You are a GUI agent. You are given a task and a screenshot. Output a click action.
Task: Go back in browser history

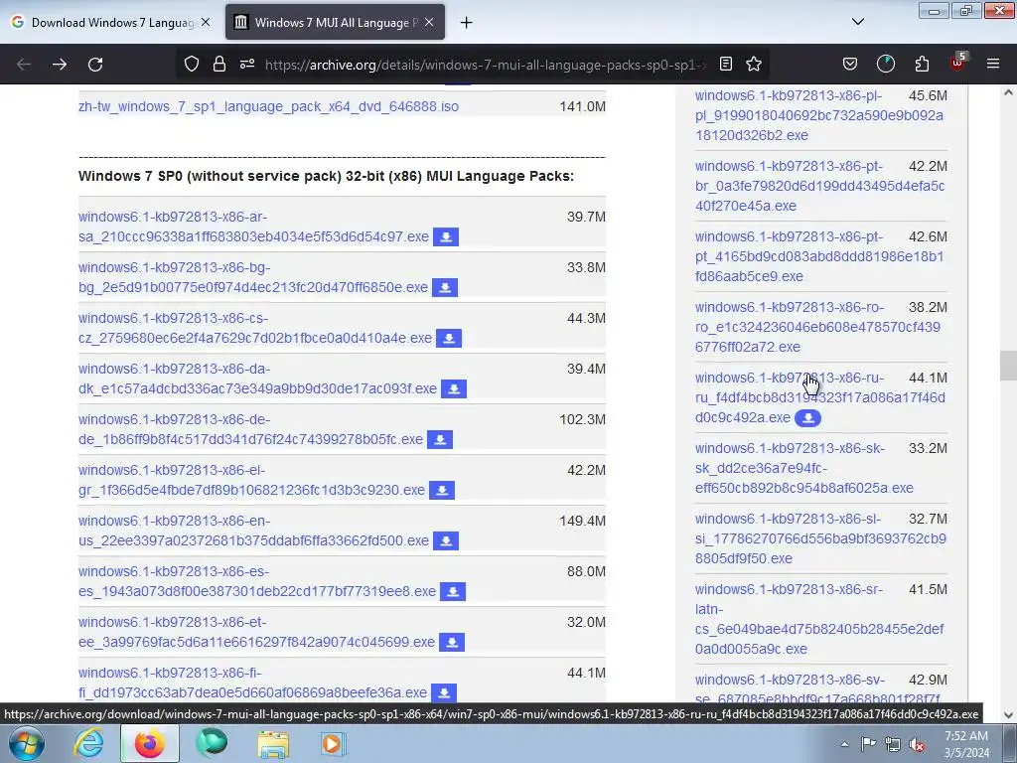24,65
